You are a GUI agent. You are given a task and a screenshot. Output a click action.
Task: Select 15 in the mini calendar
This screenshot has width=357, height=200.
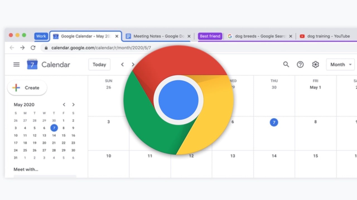[64, 136]
